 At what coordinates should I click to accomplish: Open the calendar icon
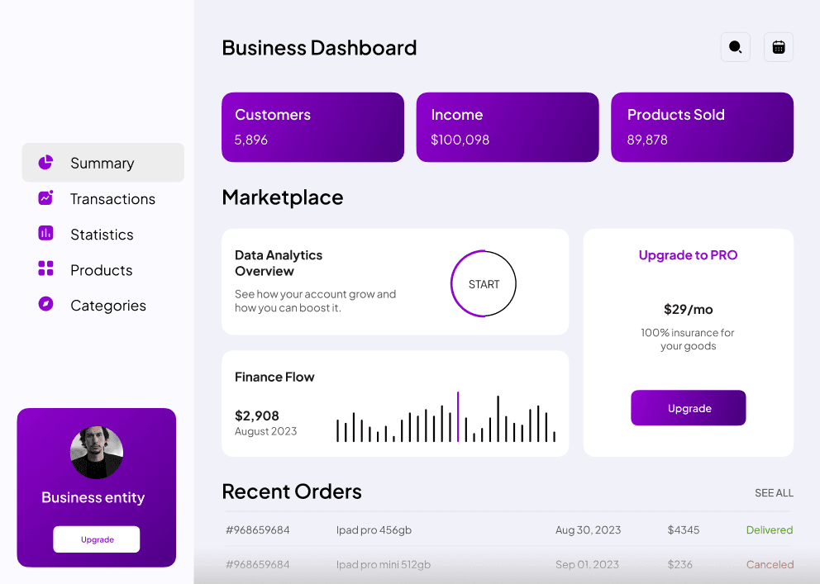[x=778, y=47]
